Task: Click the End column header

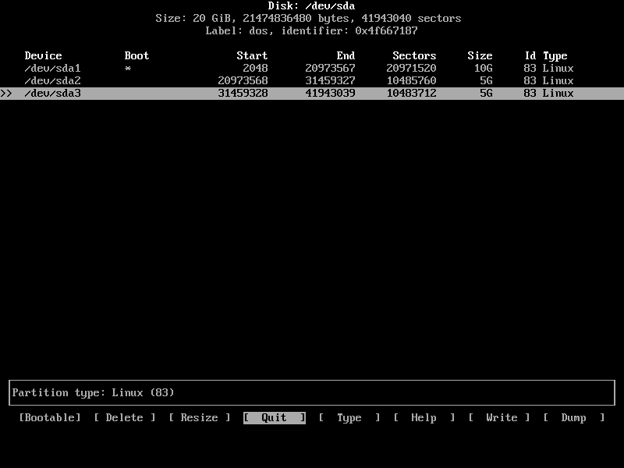Action: (346, 55)
